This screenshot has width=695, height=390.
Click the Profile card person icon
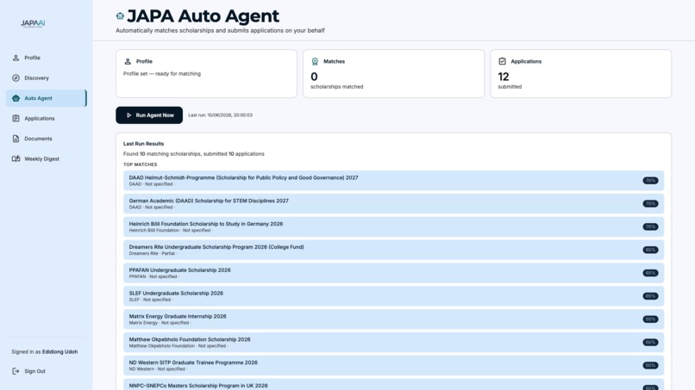[128, 61]
